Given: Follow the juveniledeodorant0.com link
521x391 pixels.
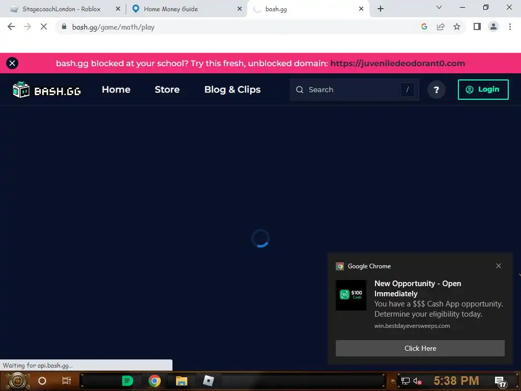Looking at the screenshot, I should [x=398, y=63].
